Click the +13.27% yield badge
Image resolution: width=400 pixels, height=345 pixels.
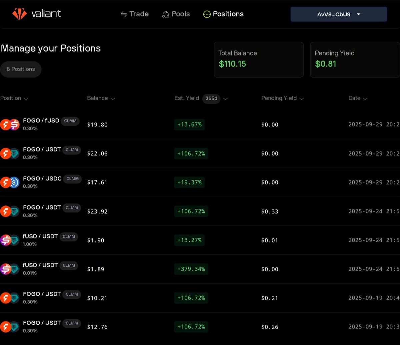point(189,240)
